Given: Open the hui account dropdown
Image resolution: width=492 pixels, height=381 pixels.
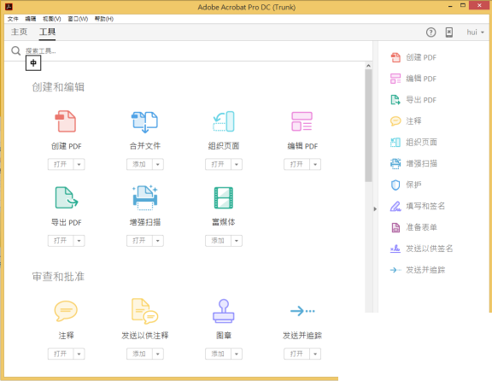Looking at the screenshot, I should tap(475, 32).
